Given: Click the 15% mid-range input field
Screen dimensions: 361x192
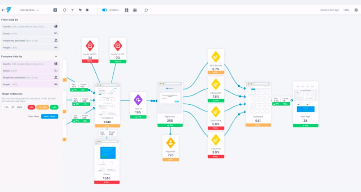Looking at the screenshot, I should [x=6, y=107].
